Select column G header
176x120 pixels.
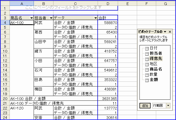click(x=166, y=4)
